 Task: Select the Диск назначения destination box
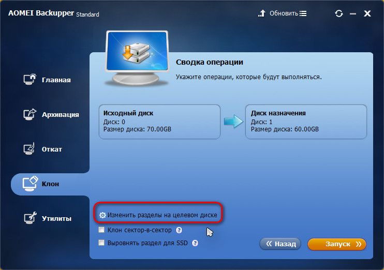(306, 122)
